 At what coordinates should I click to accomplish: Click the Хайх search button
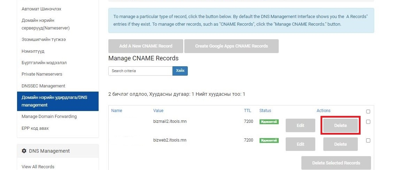pos(180,71)
